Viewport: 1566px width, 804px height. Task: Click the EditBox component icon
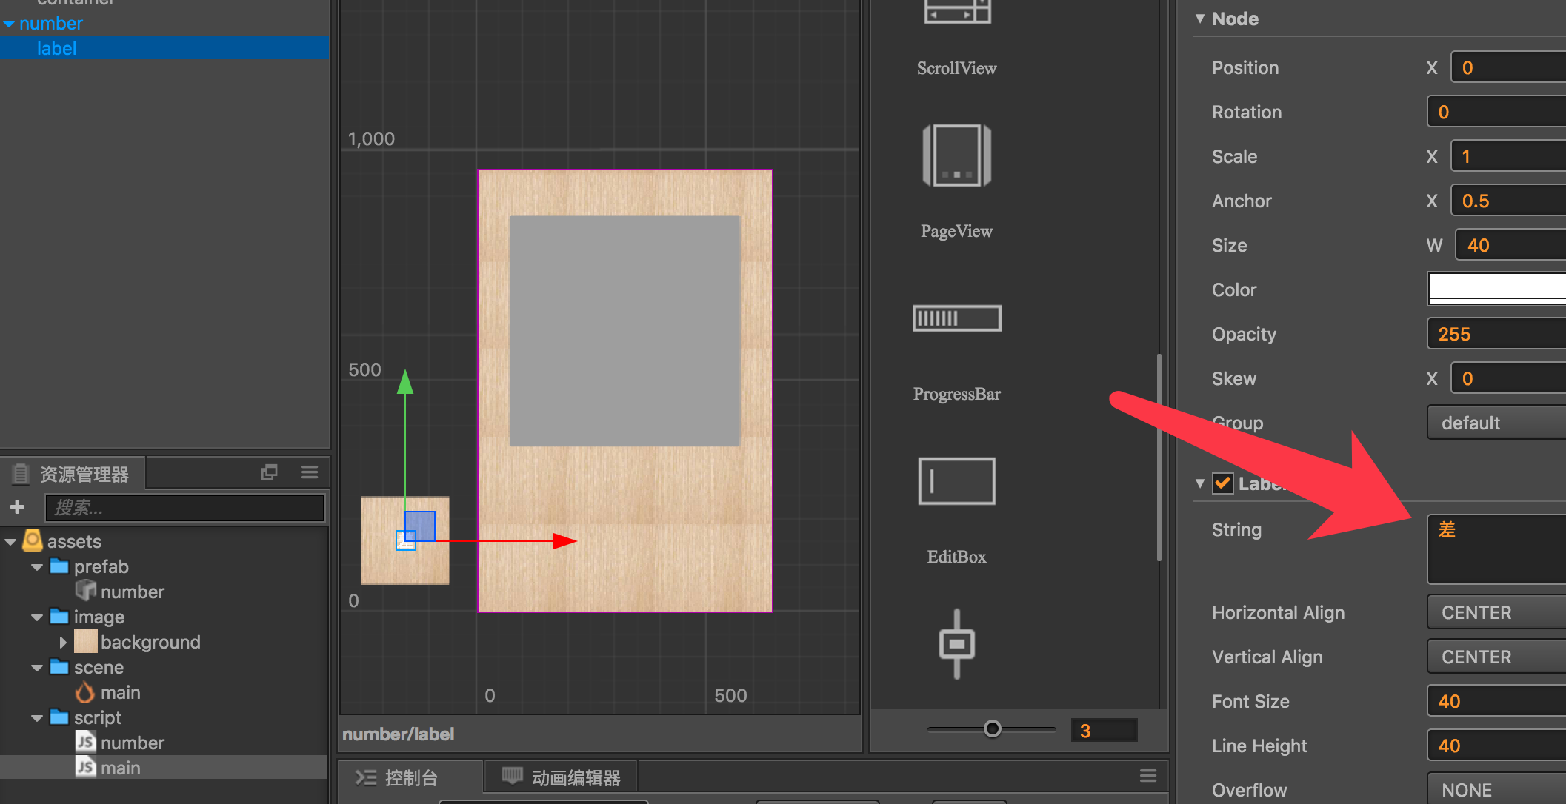[956, 481]
